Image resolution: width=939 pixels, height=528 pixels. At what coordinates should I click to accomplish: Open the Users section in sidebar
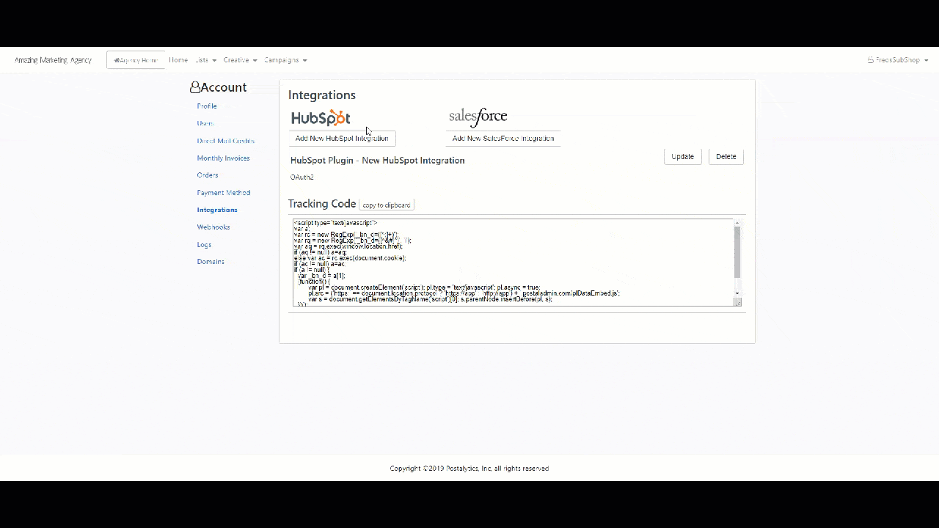click(x=205, y=123)
